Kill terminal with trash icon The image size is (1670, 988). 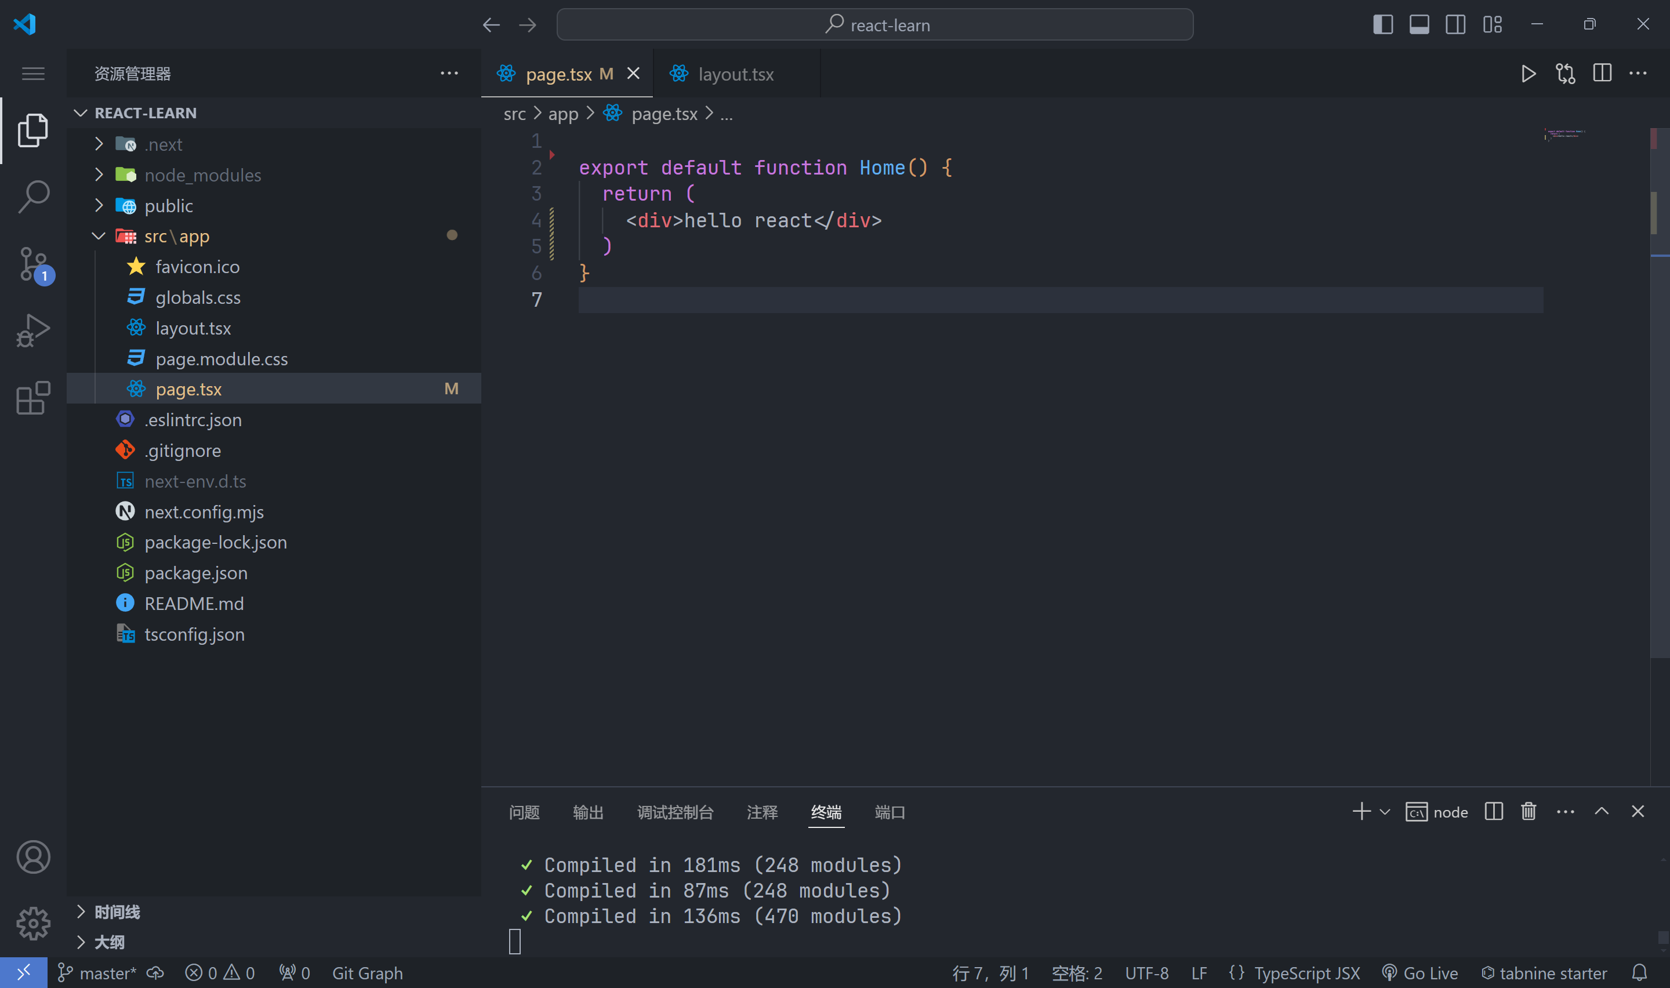pos(1529,812)
